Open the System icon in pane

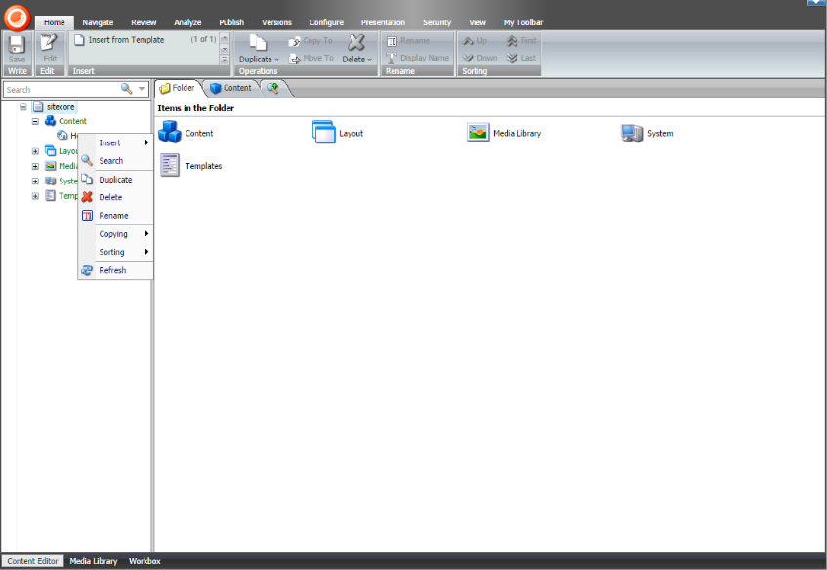(x=632, y=133)
